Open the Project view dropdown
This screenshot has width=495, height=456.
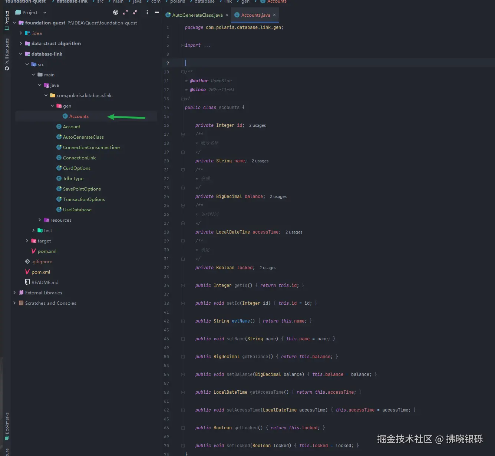pos(44,13)
